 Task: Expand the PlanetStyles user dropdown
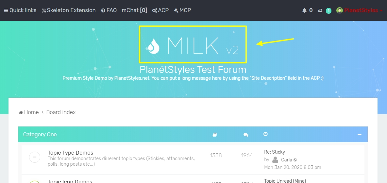[x=361, y=10]
